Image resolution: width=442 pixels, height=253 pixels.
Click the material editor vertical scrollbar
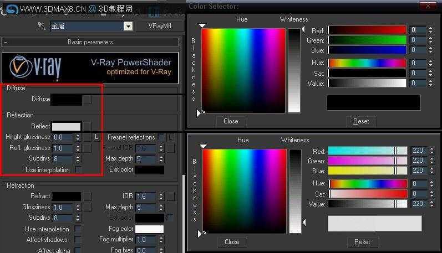point(184,214)
